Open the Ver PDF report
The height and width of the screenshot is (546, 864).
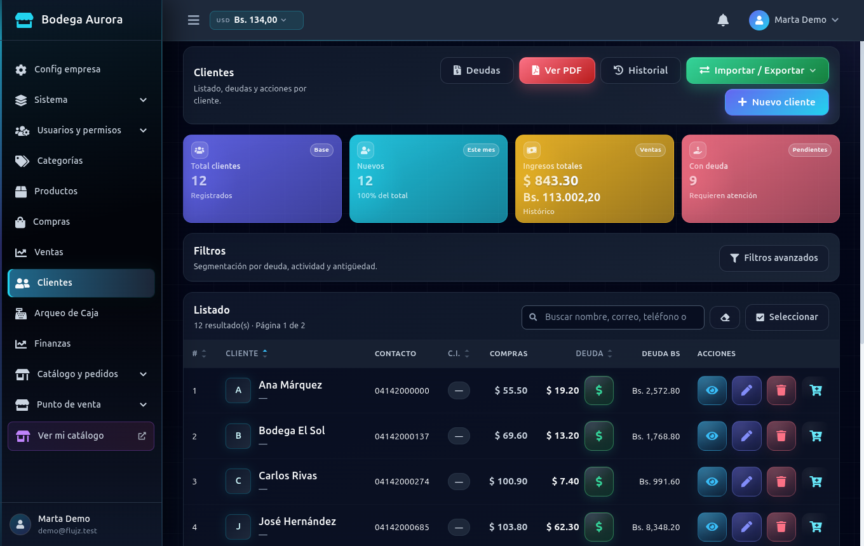557,70
